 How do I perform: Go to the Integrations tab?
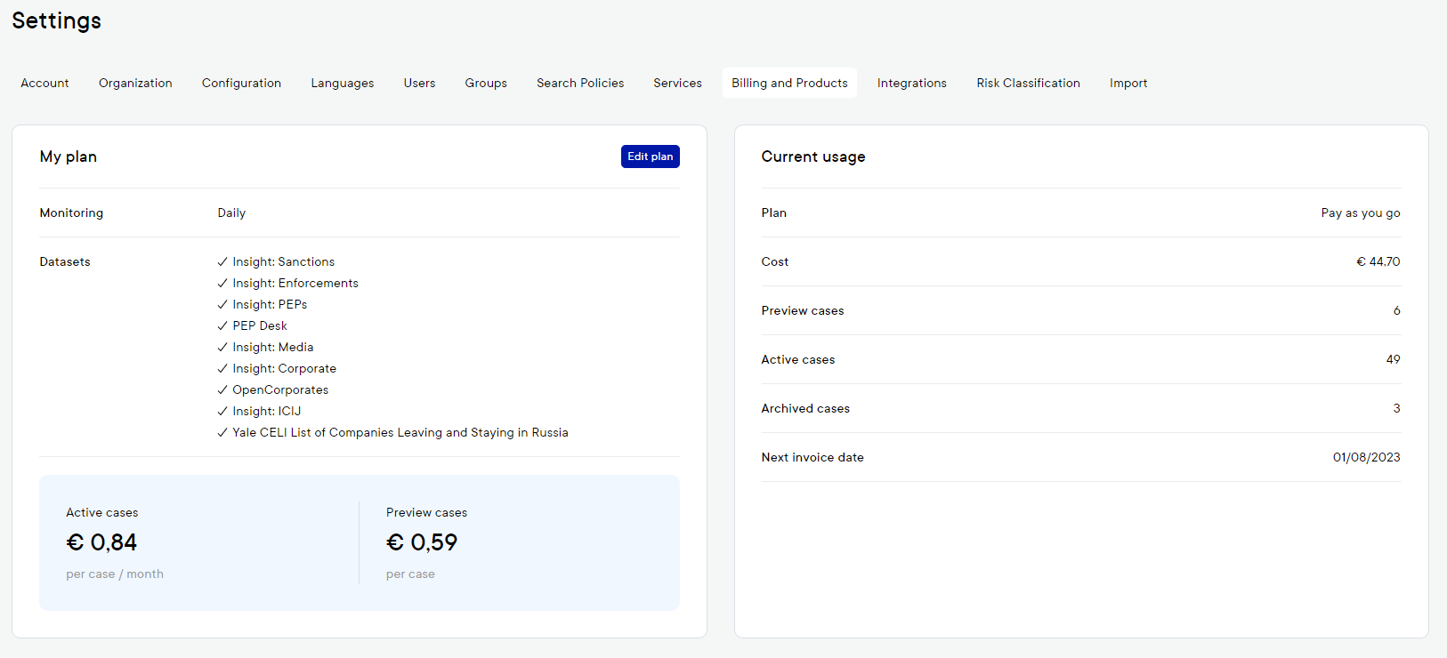[912, 83]
